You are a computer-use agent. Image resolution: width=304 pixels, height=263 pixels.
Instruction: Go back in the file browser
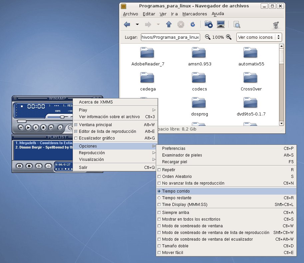click(x=127, y=24)
